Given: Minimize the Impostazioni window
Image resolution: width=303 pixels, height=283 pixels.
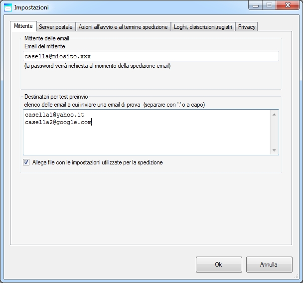Looking at the screenshot, I should 256,5.
